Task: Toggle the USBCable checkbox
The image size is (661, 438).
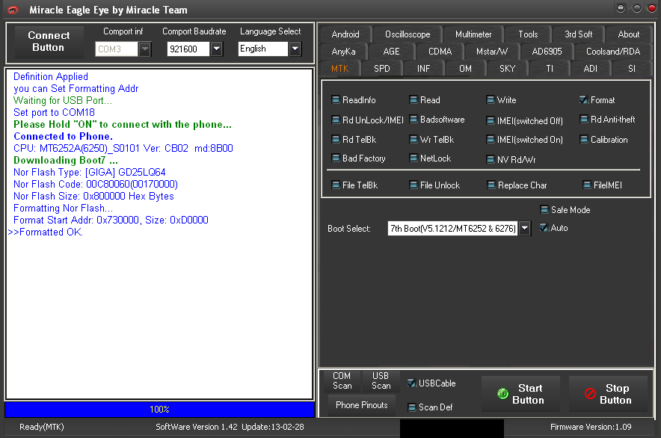Action: (412, 383)
